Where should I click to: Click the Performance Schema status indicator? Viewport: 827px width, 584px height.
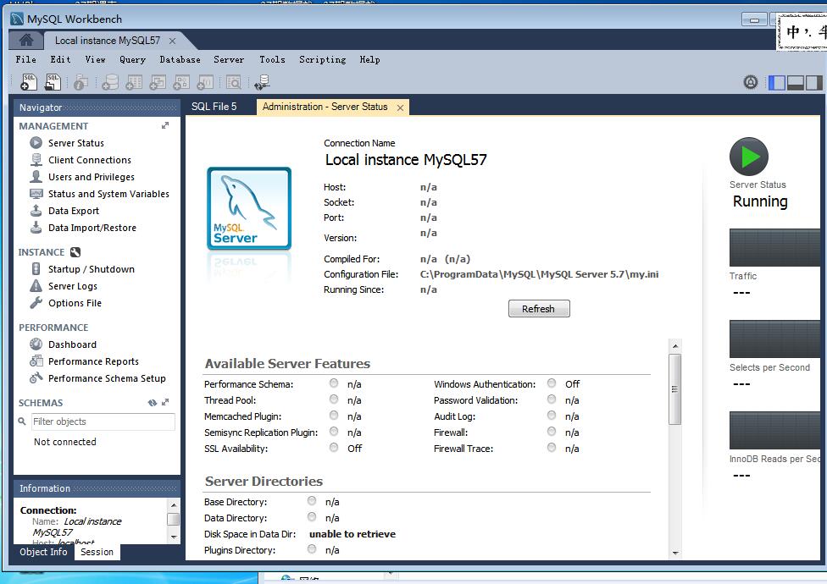coord(334,383)
